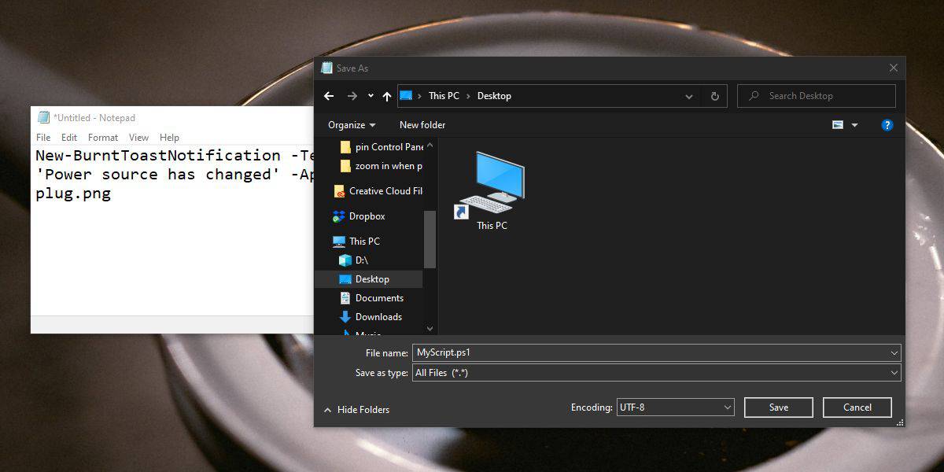Select the pin Control Panel folder

[382, 147]
